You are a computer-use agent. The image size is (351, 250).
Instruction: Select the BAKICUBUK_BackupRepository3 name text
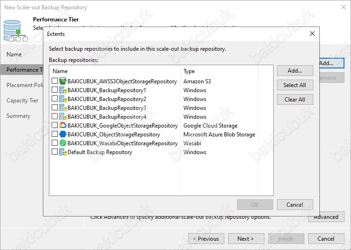click(107, 108)
